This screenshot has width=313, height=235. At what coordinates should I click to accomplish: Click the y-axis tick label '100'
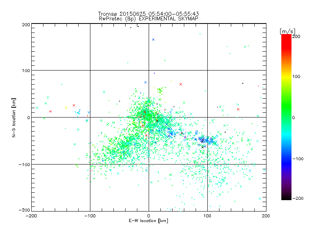[x=26, y=71]
